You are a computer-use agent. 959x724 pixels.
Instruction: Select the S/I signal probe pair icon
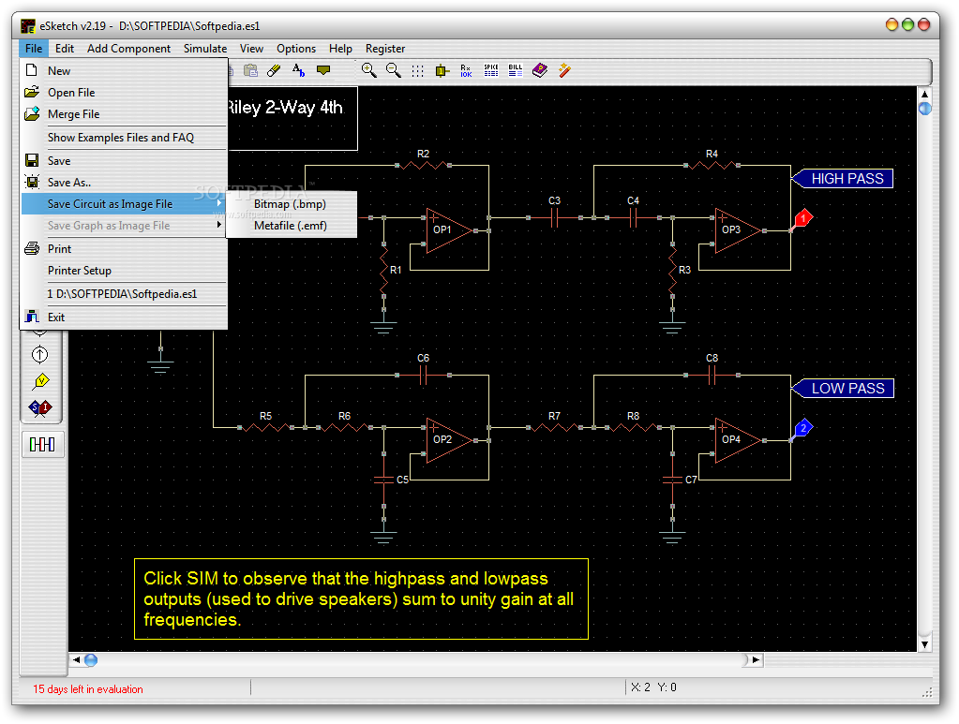click(40, 407)
